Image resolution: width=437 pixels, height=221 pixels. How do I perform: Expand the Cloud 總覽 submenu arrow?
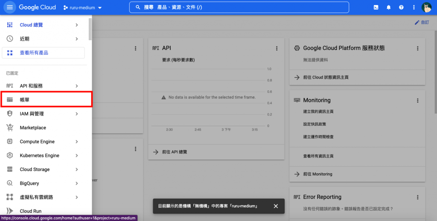tap(77, 25)
